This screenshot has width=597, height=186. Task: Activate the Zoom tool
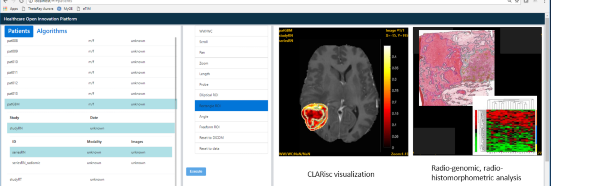[231, 63]
